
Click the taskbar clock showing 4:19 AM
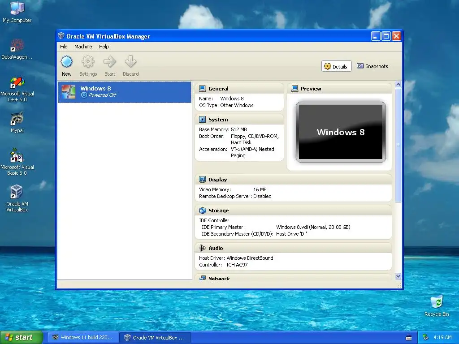(x=442, y=337)
